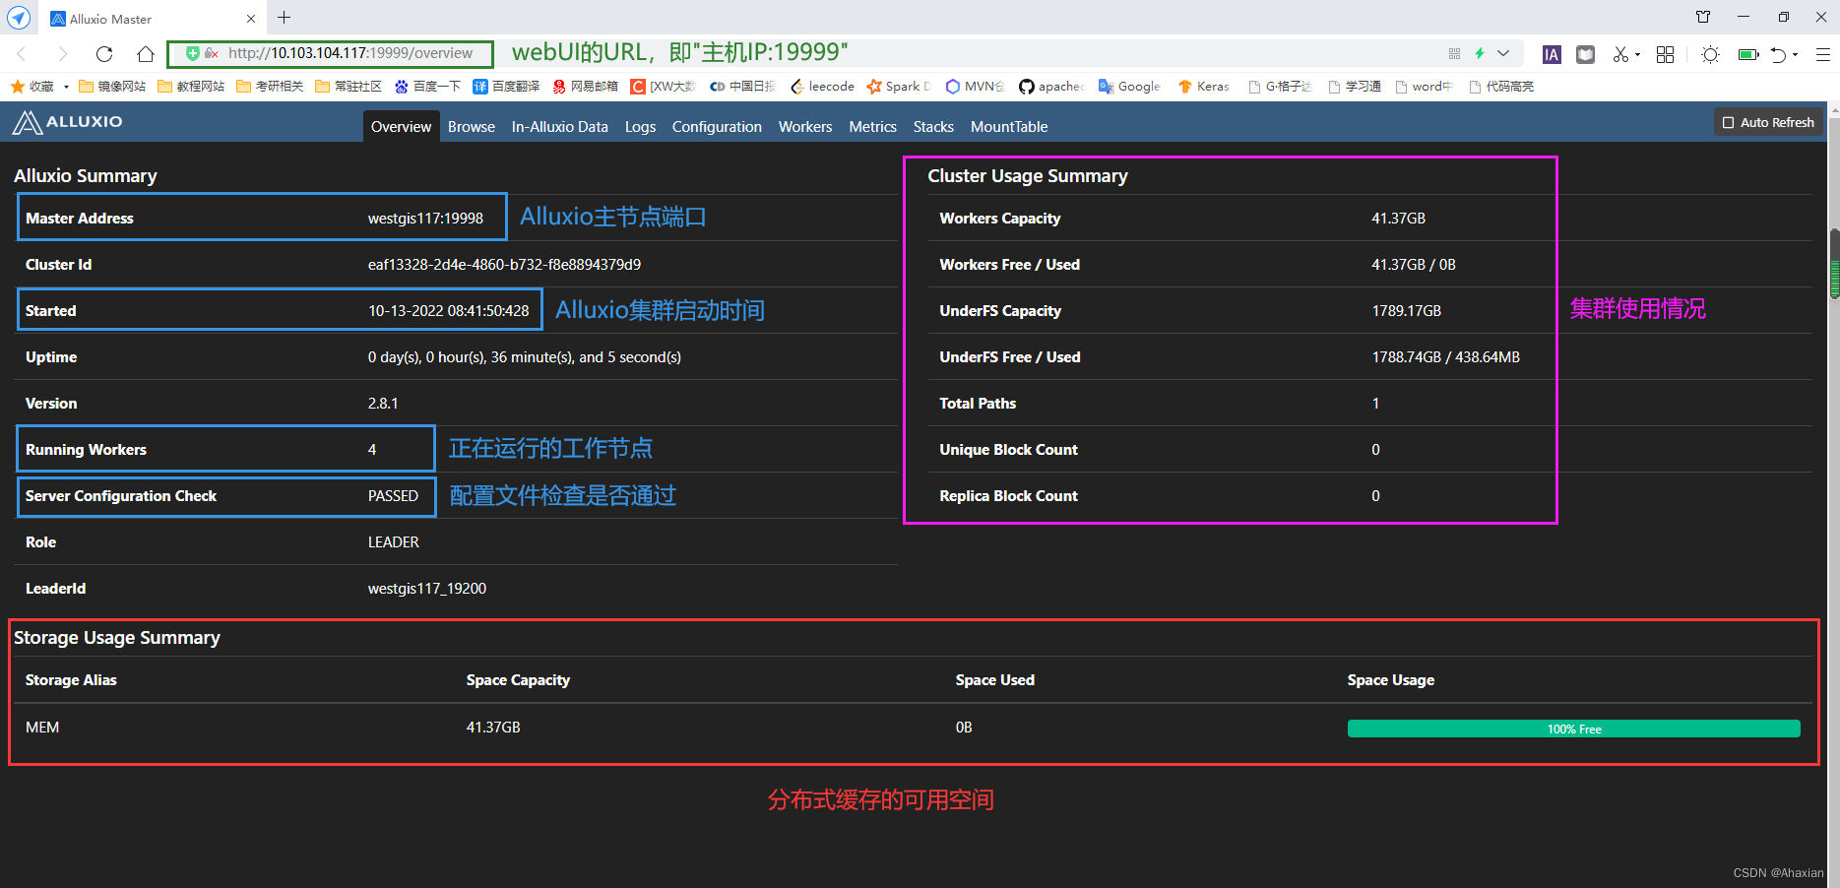Click the scissors screenshot tool
The width and height of the screenshot is (1840, 888).
1620,54
